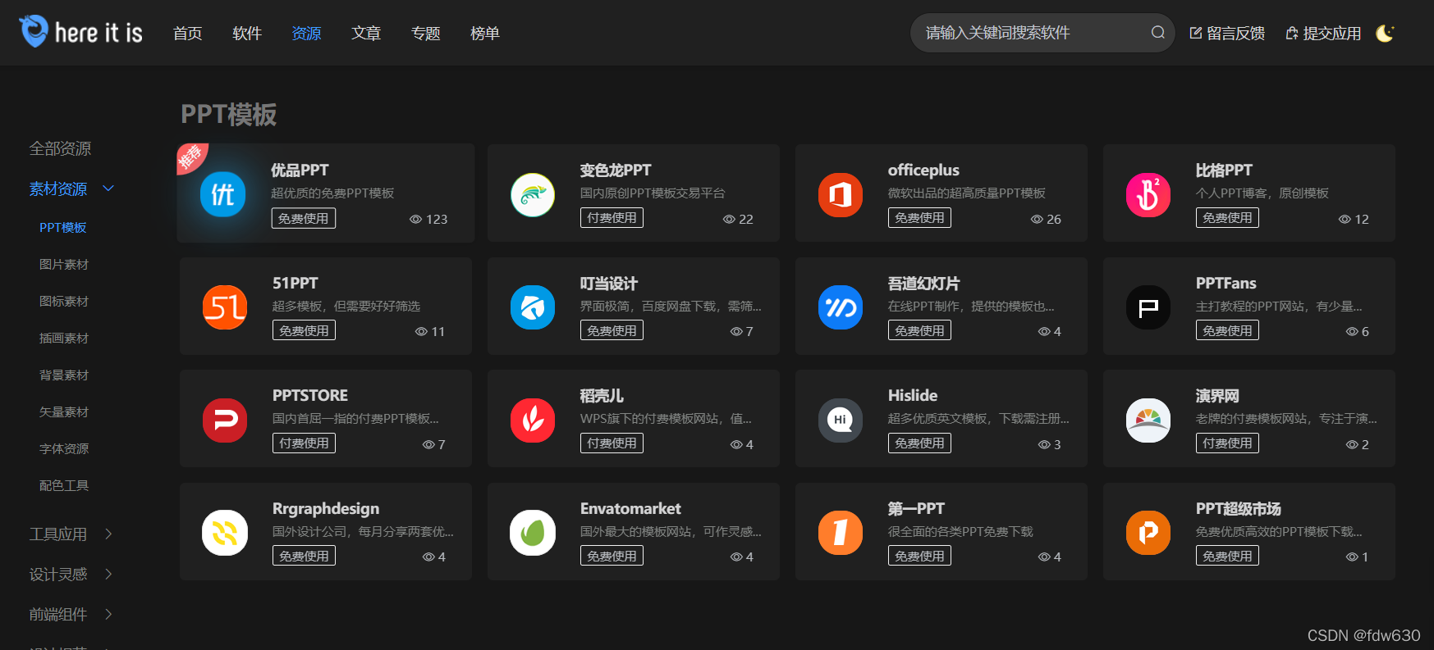Open the Hislide Hi icon

(841, 420)
